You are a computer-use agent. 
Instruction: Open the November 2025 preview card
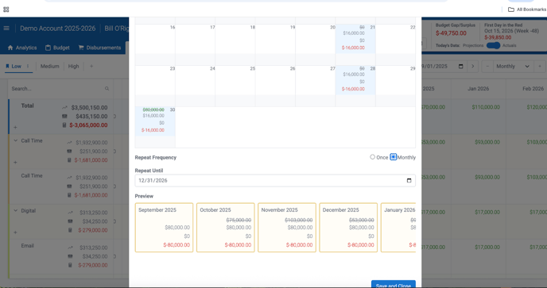pyautogui.click(x=287, y=228)
